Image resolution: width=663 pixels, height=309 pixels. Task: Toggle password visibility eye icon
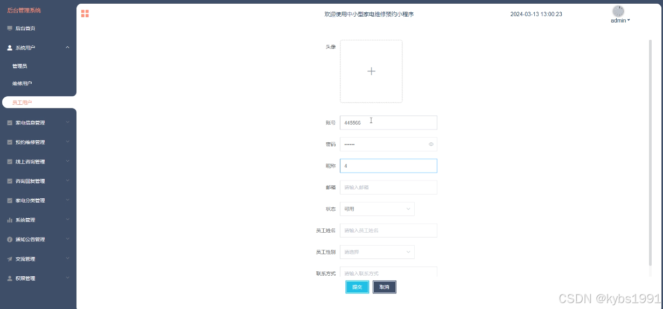click(x=431, y=144)
